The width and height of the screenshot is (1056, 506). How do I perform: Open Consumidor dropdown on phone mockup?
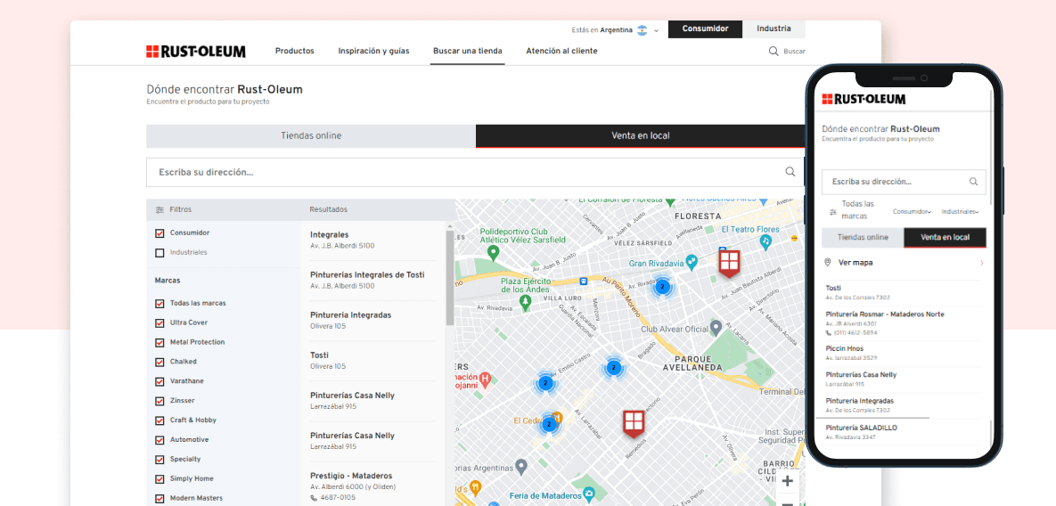[x=912, y=212]
